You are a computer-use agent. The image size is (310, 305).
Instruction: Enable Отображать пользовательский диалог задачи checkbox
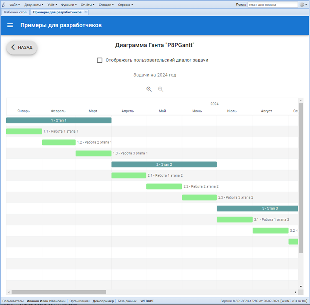click(100, 60)
